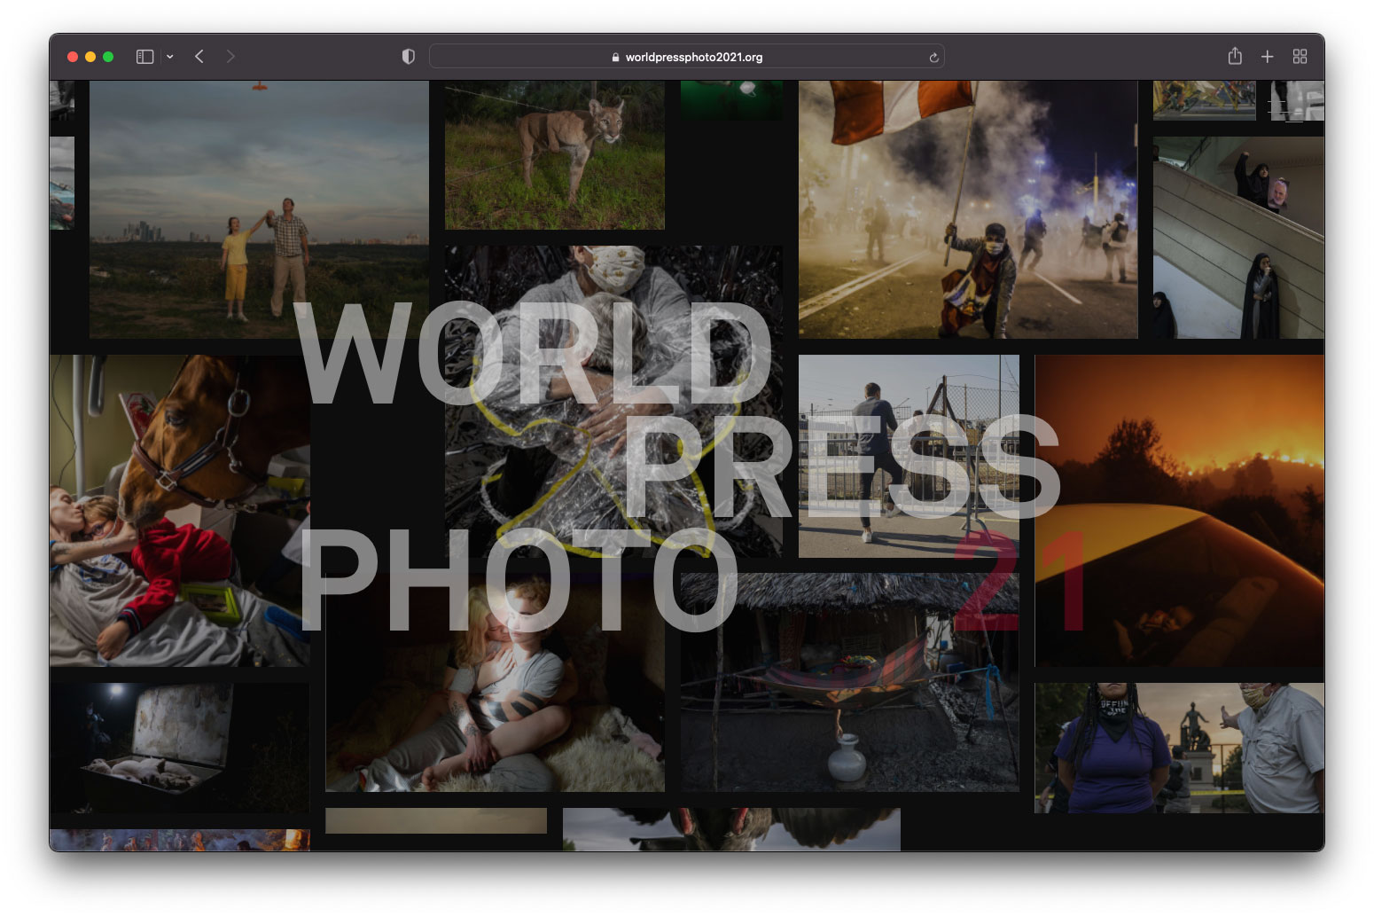The height and width of the screenshot is (917, 1374).
Task: Reload the page with refresh icon
Action: coord(933,58)
